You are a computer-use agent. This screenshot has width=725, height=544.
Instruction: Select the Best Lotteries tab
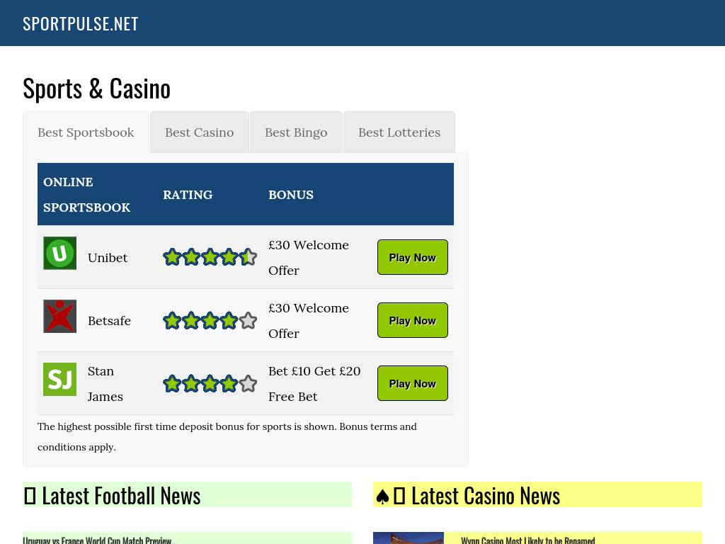(399, 132)
